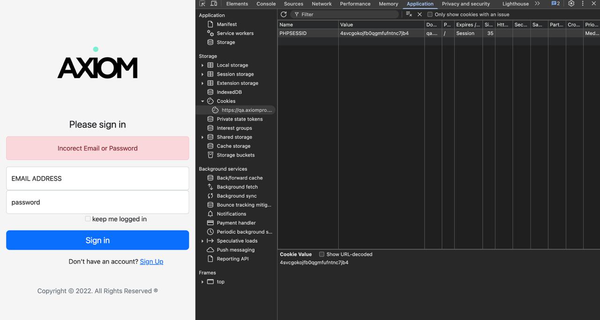Show more DevTools tabs chevron
This screenshot has height=320, width=600.
tap(537, 4)
